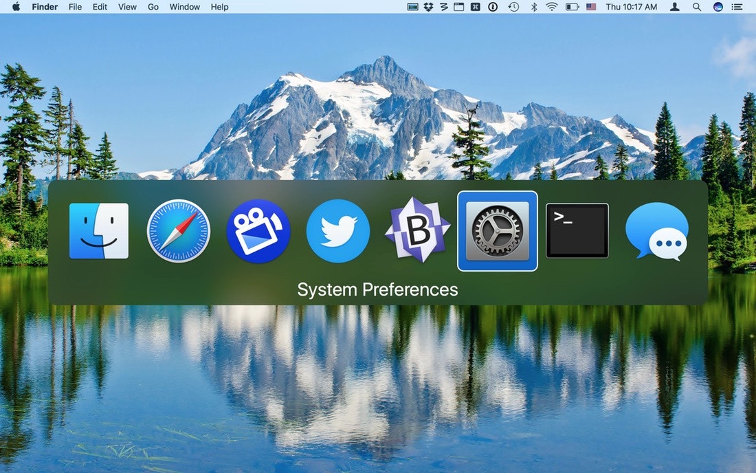The height and width of the screenshot is (473, 756).
Task: Select the Messages speech bubble icon
Action: click(656, 232)
